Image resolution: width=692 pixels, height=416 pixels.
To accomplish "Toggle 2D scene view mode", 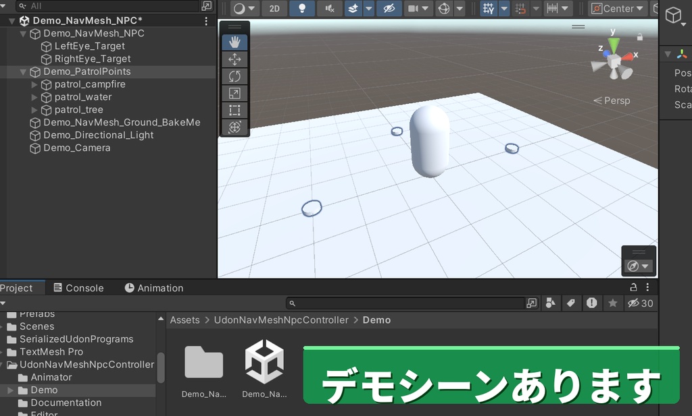I will (274, 8).
